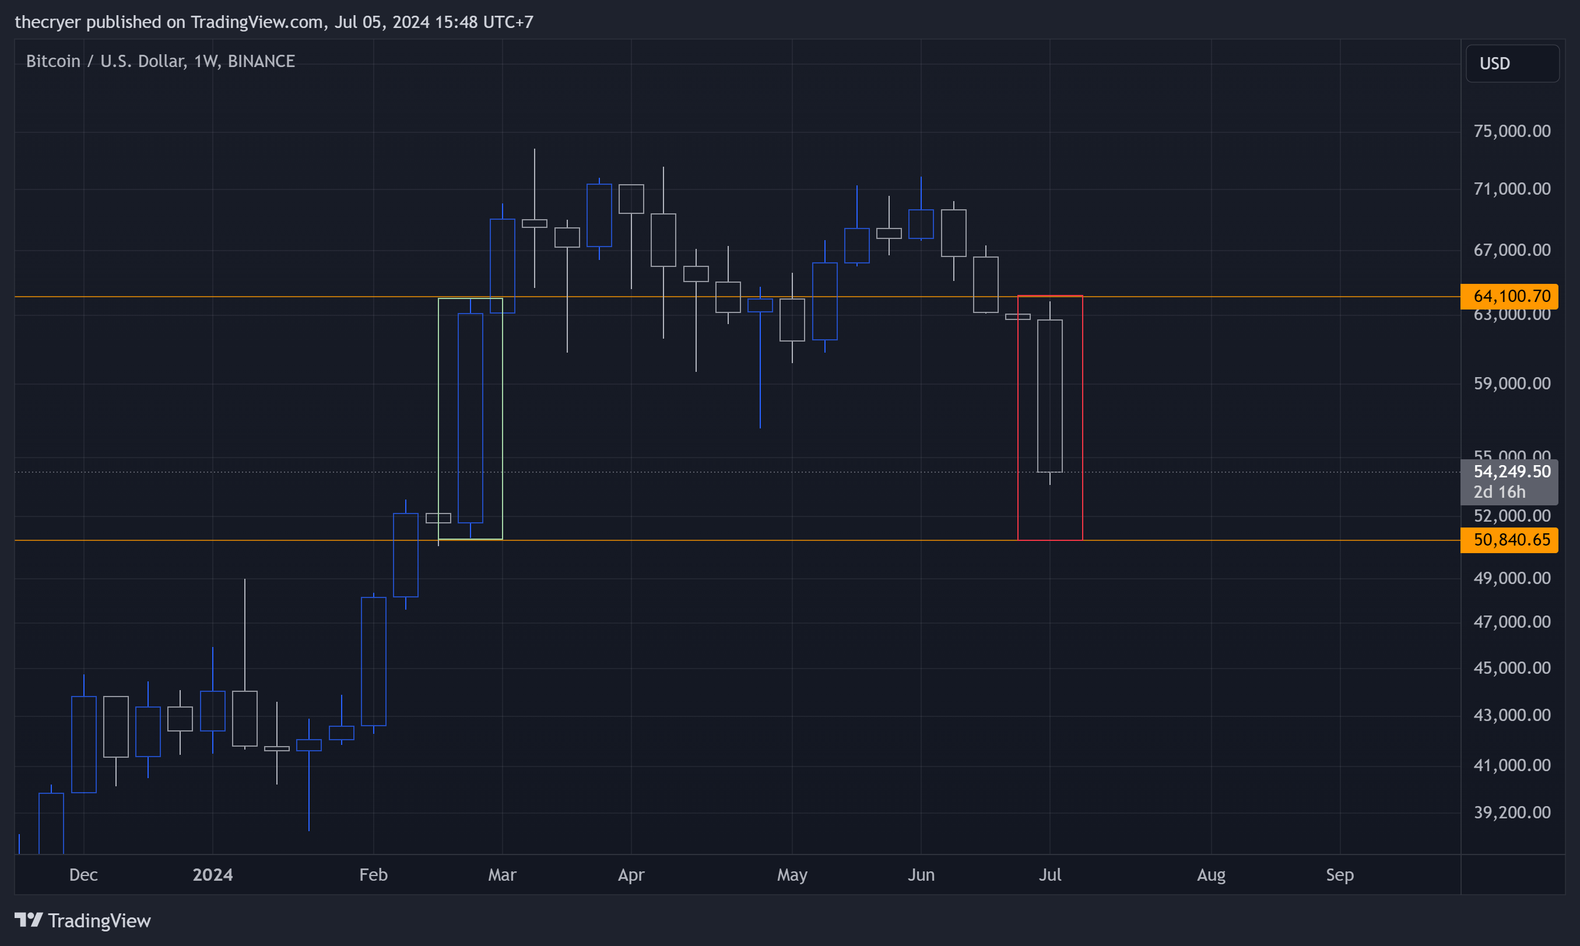Click the 75,000.00 price axis label
1580x946 pixels.
pos(1512,131)
